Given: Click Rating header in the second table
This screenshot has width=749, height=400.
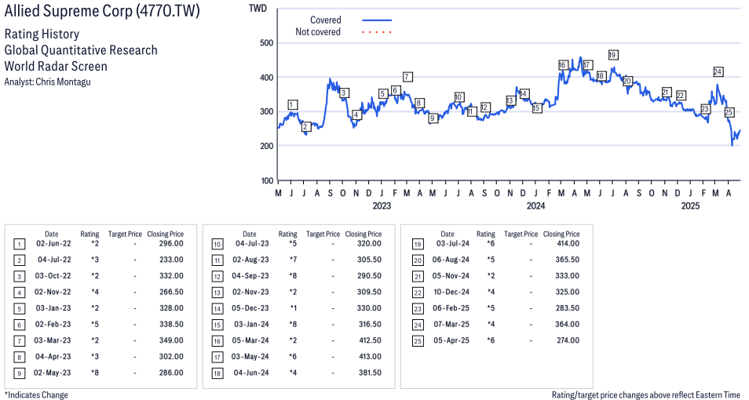Looking at the screenshot, I should point(287,234).
